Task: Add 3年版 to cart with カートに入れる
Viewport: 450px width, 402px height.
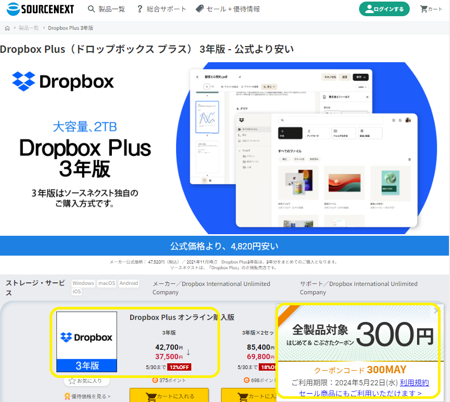Action: pyautogui.click(x=169, y=396)
